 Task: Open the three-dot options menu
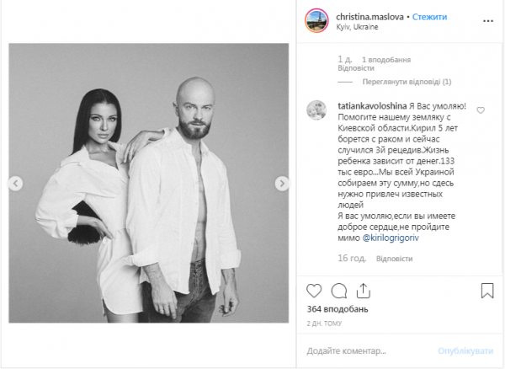(x=488, y=21)
